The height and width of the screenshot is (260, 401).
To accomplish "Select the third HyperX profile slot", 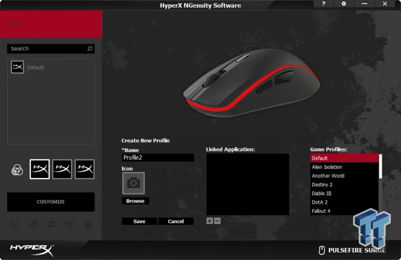I will tap(85, 169).
